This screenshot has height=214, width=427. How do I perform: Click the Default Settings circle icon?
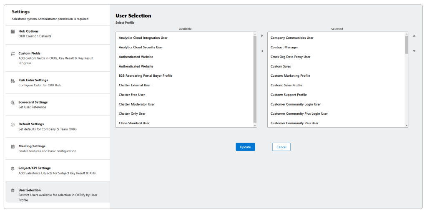click(13, 124)
